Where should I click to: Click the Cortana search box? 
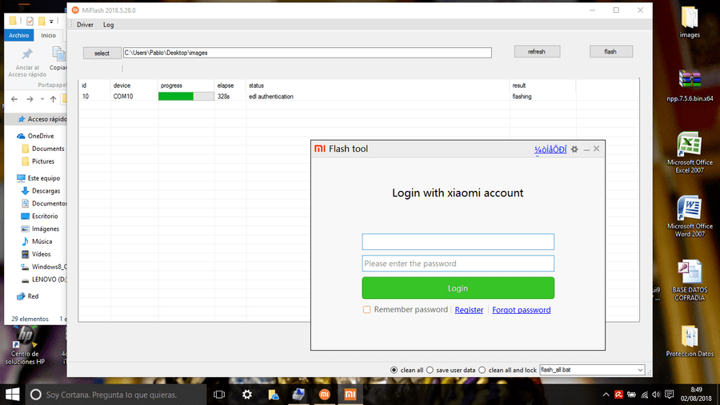tap(116, 395)
